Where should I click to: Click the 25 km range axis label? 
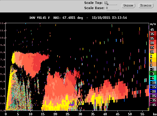point(68,114)
